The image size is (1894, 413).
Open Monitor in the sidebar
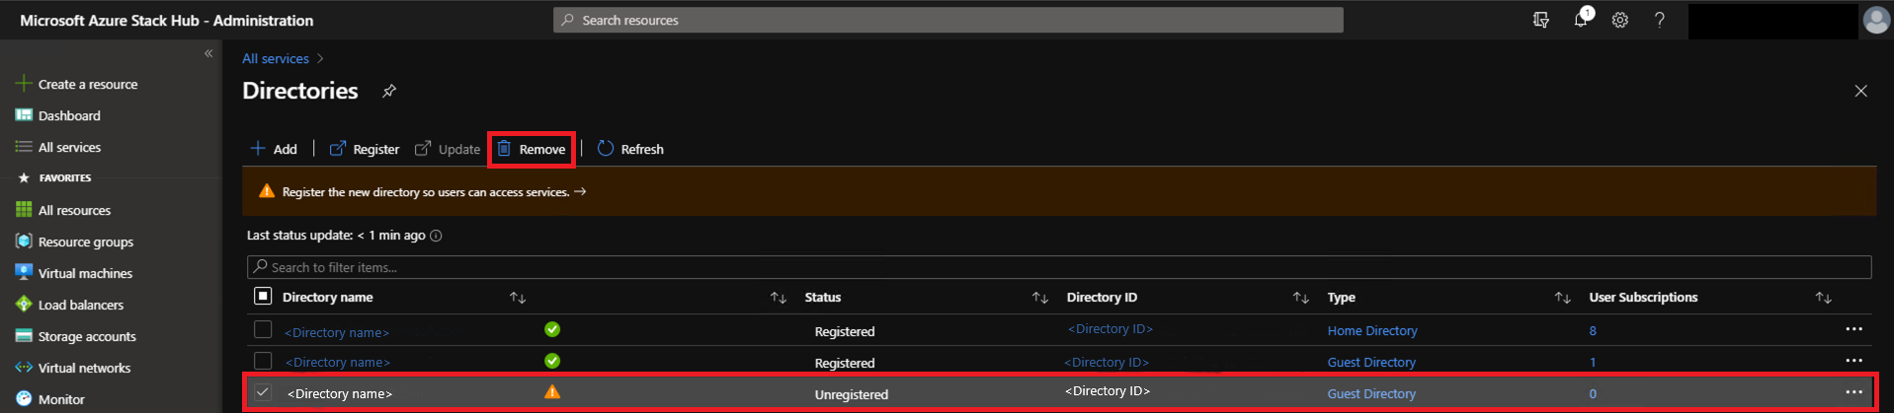49,399
